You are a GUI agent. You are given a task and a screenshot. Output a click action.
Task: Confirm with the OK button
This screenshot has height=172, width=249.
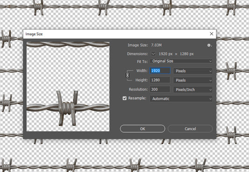point(142,129)
